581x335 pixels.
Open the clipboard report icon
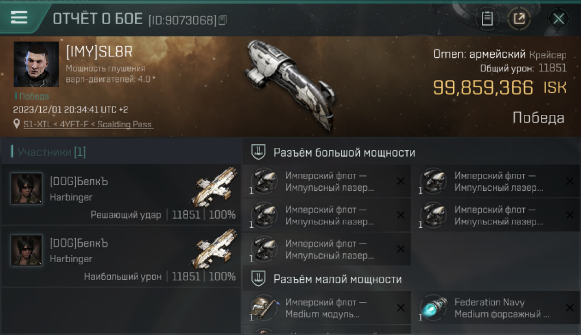[487, 19]
